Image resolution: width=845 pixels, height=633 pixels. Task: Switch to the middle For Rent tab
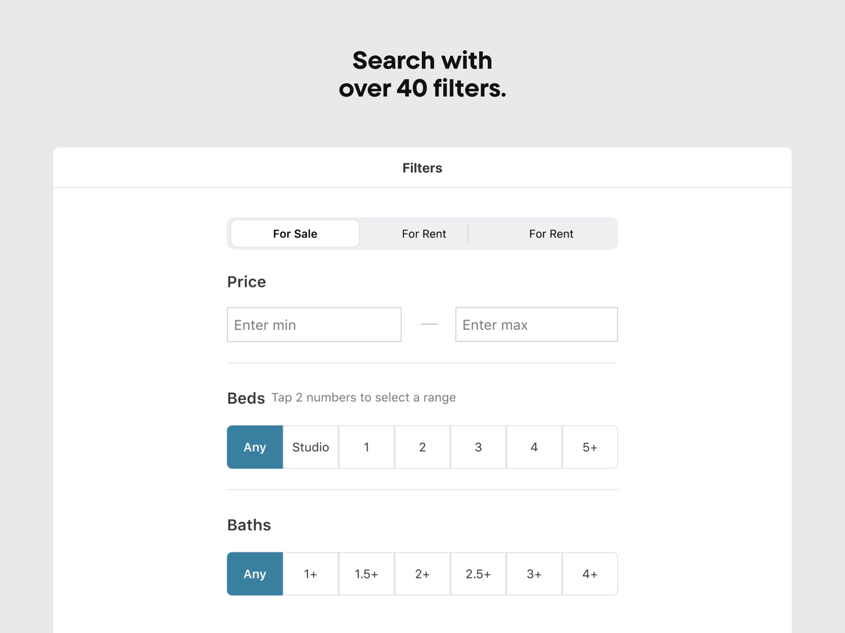(x=424, y=233)
